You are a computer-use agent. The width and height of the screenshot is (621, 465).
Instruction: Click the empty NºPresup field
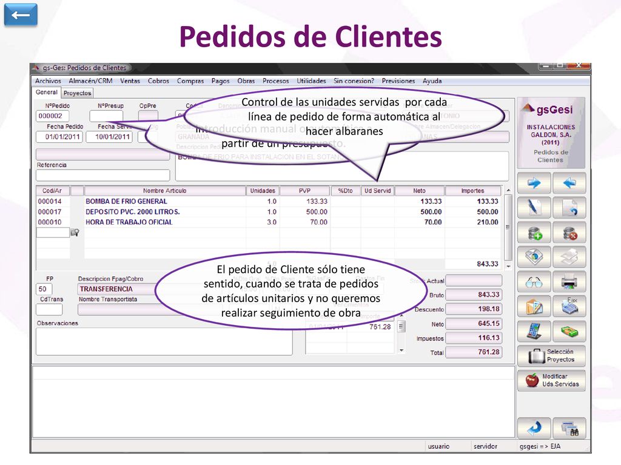pyautogui.click(x=106, y=116)
